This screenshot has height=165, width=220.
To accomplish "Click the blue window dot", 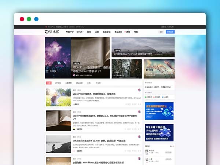I will [36, 19].
